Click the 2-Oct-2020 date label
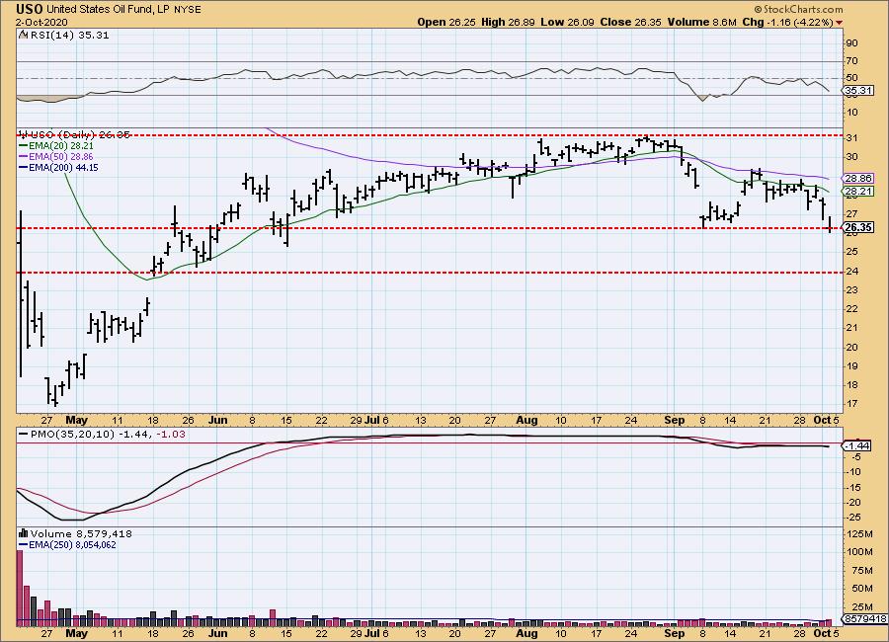The image size is (889, 642). [41, 22]
